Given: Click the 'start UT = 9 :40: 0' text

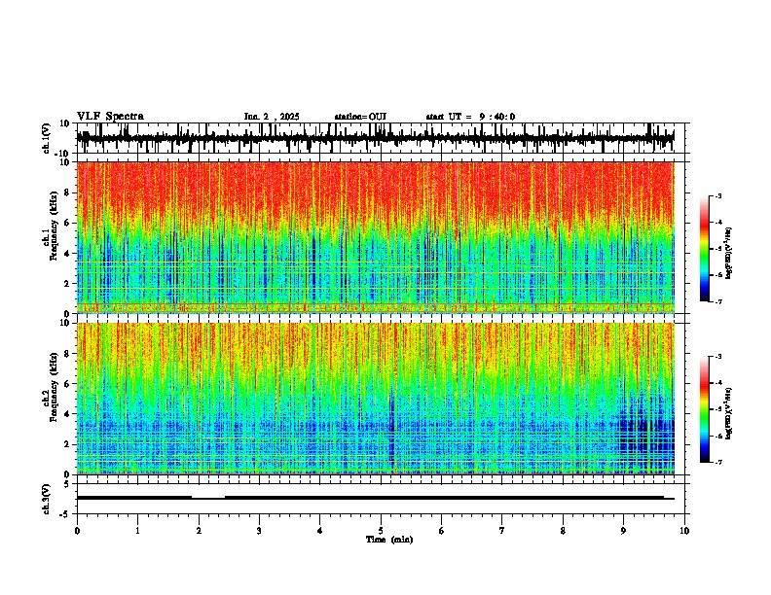Looking at the screenshot, I should coord(470,117).
